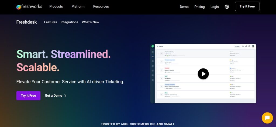Open the Pricing page
276x127 pixels.
click(x=199, y=7)
